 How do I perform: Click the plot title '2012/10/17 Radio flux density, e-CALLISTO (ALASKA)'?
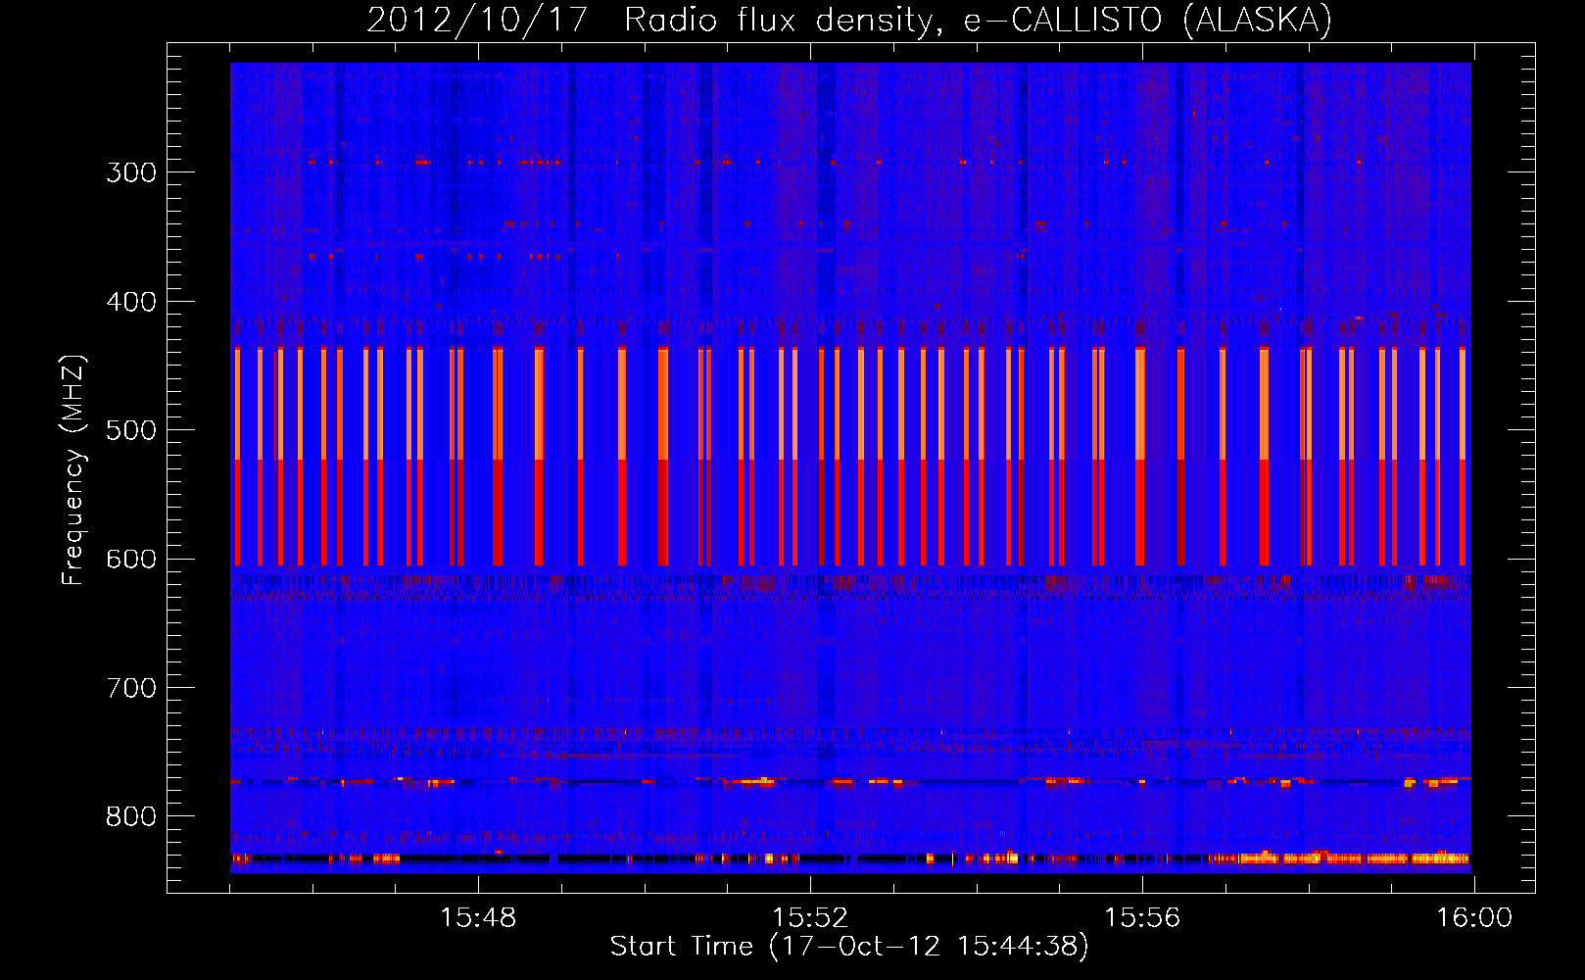849,20
